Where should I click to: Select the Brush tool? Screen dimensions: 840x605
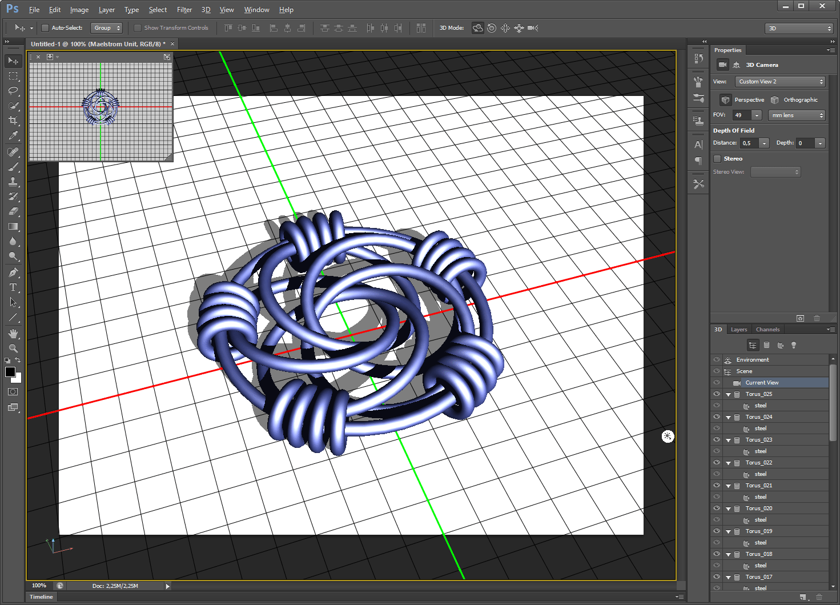click(13, 167)
